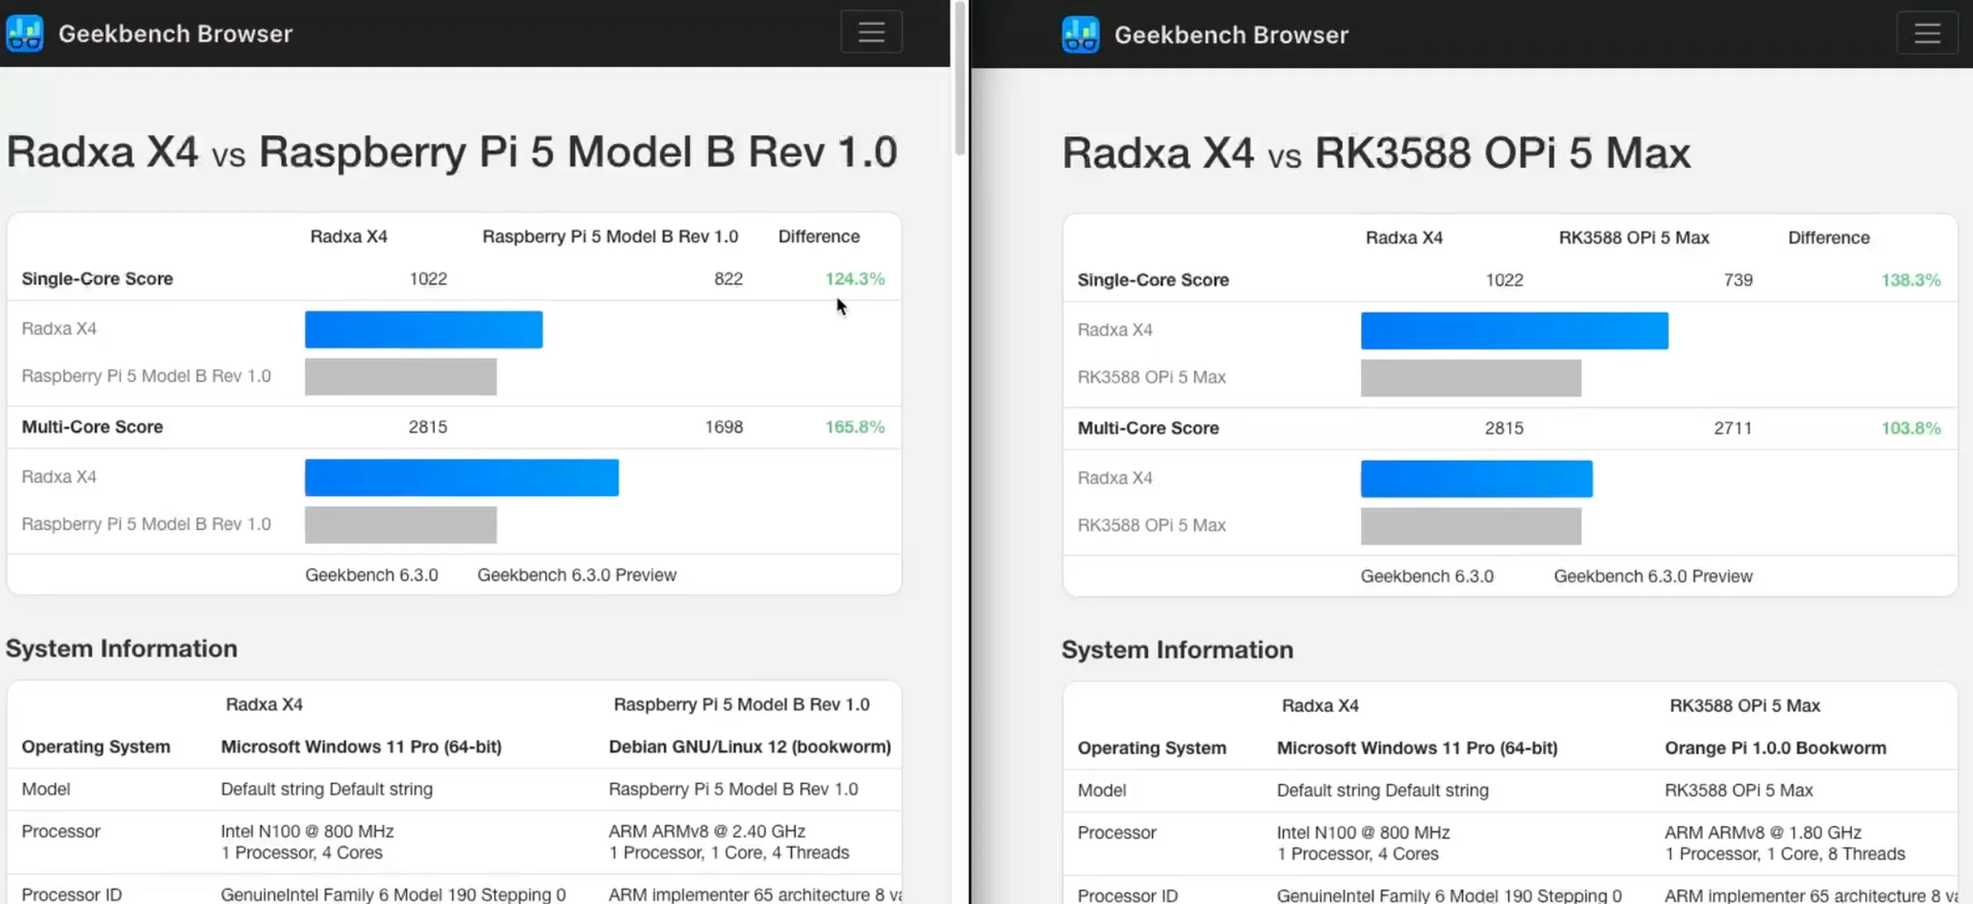Click Radxa X4 blue multi-core bar in left window
The image size is (1973, 904).
(461, 478)
